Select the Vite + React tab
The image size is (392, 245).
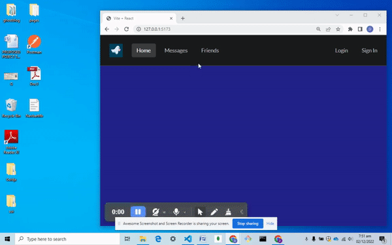(x=139, y=18)
